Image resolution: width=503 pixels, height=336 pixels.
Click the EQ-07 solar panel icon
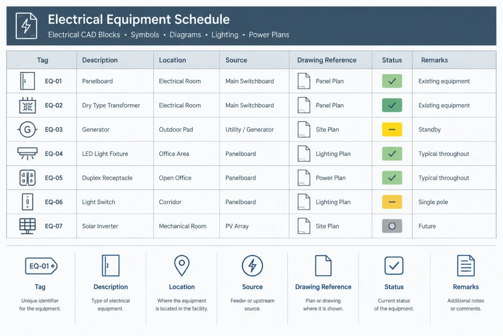(28, 226)
